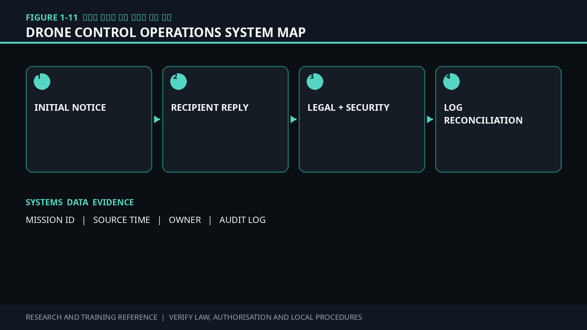Click the AUDIT LOG label
The width and height of the screenshot is (587, 330).
[243, 220]
